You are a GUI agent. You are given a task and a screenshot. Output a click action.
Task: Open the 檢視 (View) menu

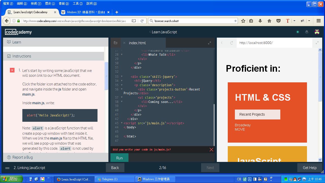pos(36,4)
